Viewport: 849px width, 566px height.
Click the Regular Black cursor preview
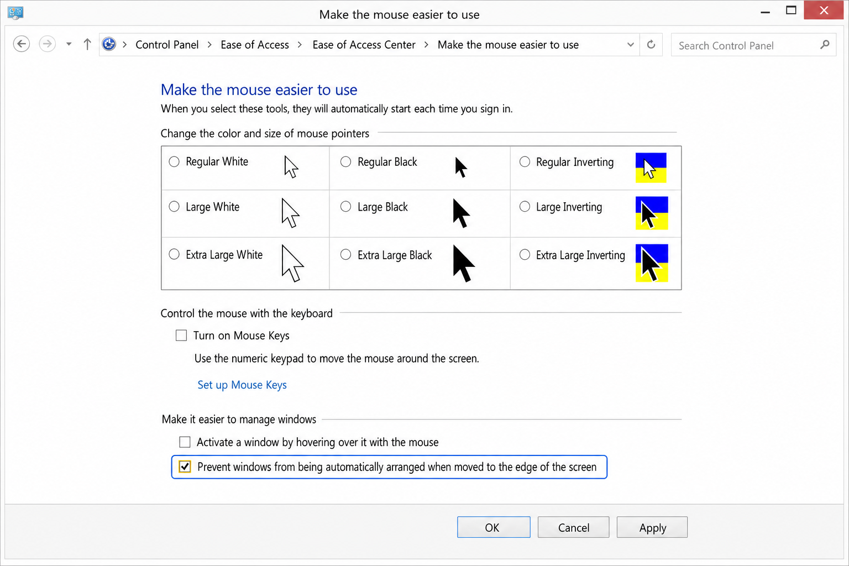pos(461,167)
